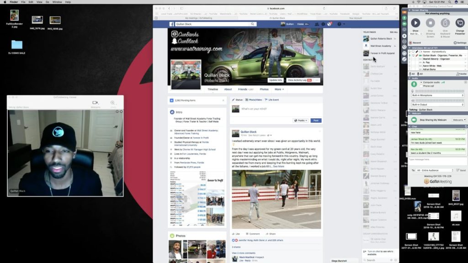
Task: Click the Home link in Facebook header
Action: 300,24
